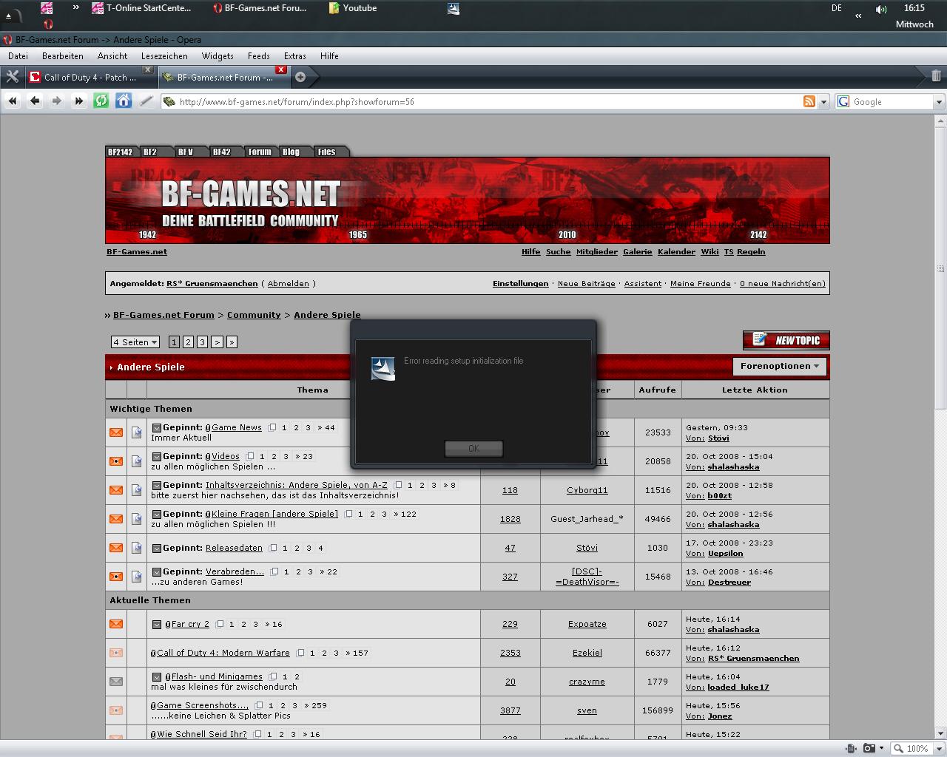Viewport: 947px width, 757px height.
Task: Open the Extras menu
Action: tap(294, 55)
